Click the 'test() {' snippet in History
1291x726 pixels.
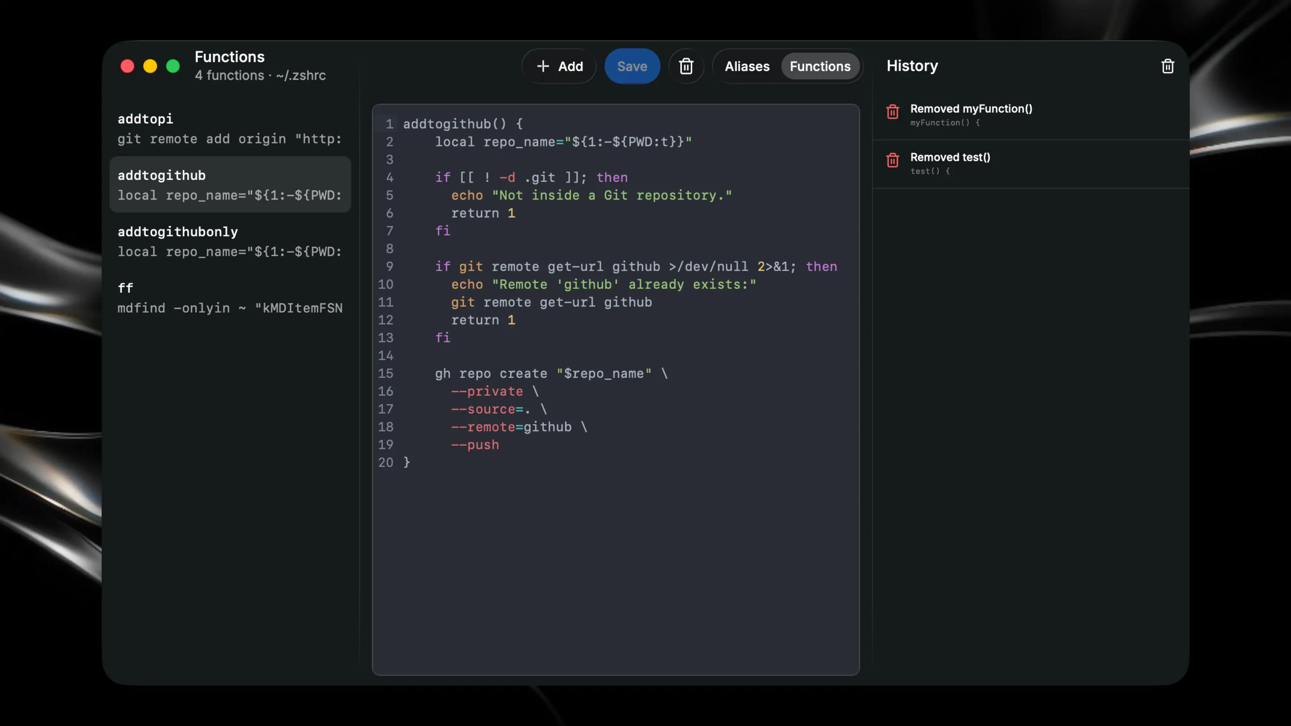click(x=930, y=171)
